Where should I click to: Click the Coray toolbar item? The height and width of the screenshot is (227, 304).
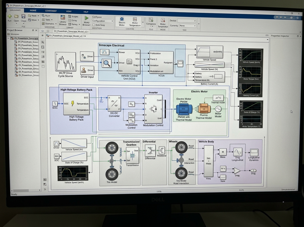(73, 21)
